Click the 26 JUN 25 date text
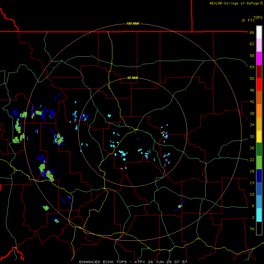 click(x=160, y=262)
